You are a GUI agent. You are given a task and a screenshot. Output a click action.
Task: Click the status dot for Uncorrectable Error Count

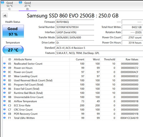4,97
